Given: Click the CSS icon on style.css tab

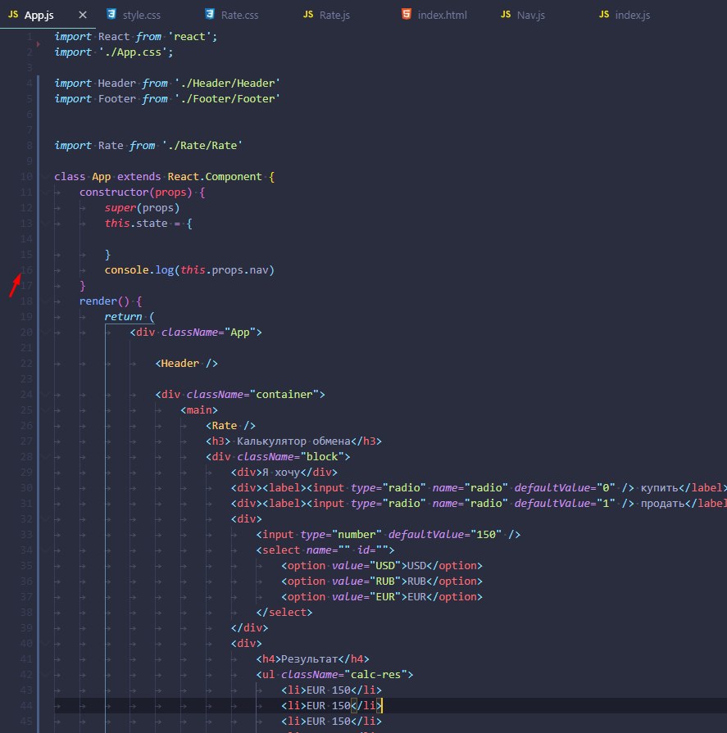Looking at the screenshot, I should tap(111, 14).
